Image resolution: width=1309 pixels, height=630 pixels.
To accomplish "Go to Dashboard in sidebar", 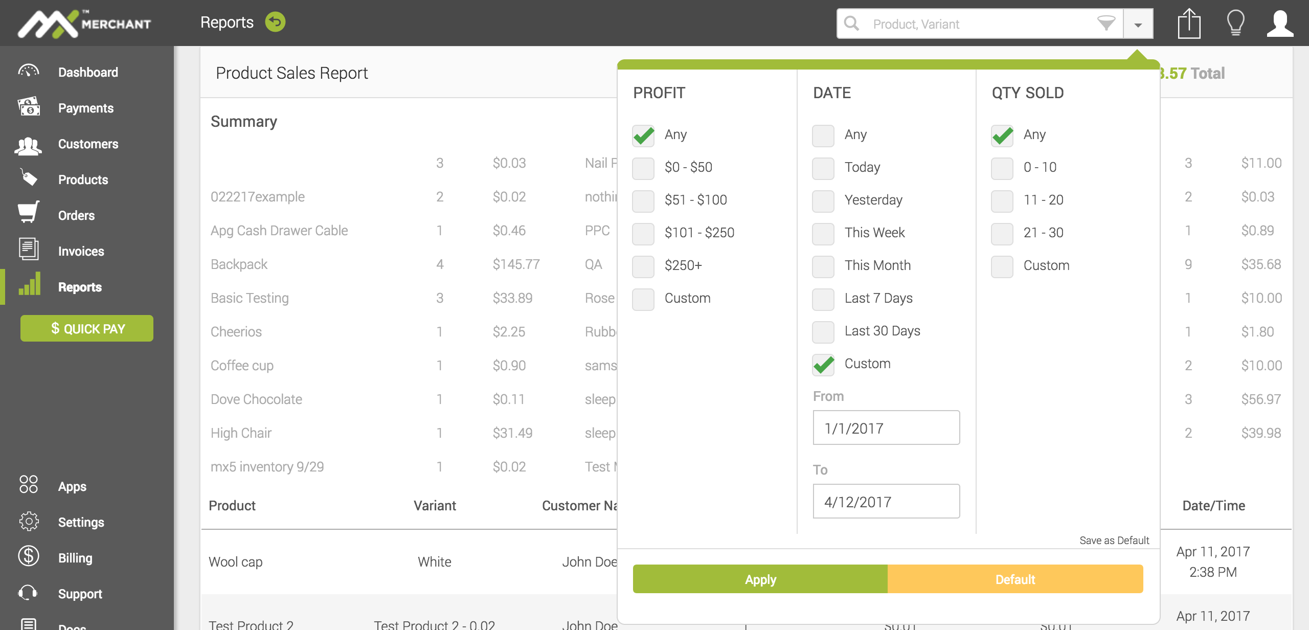I will tap(88, 73).
